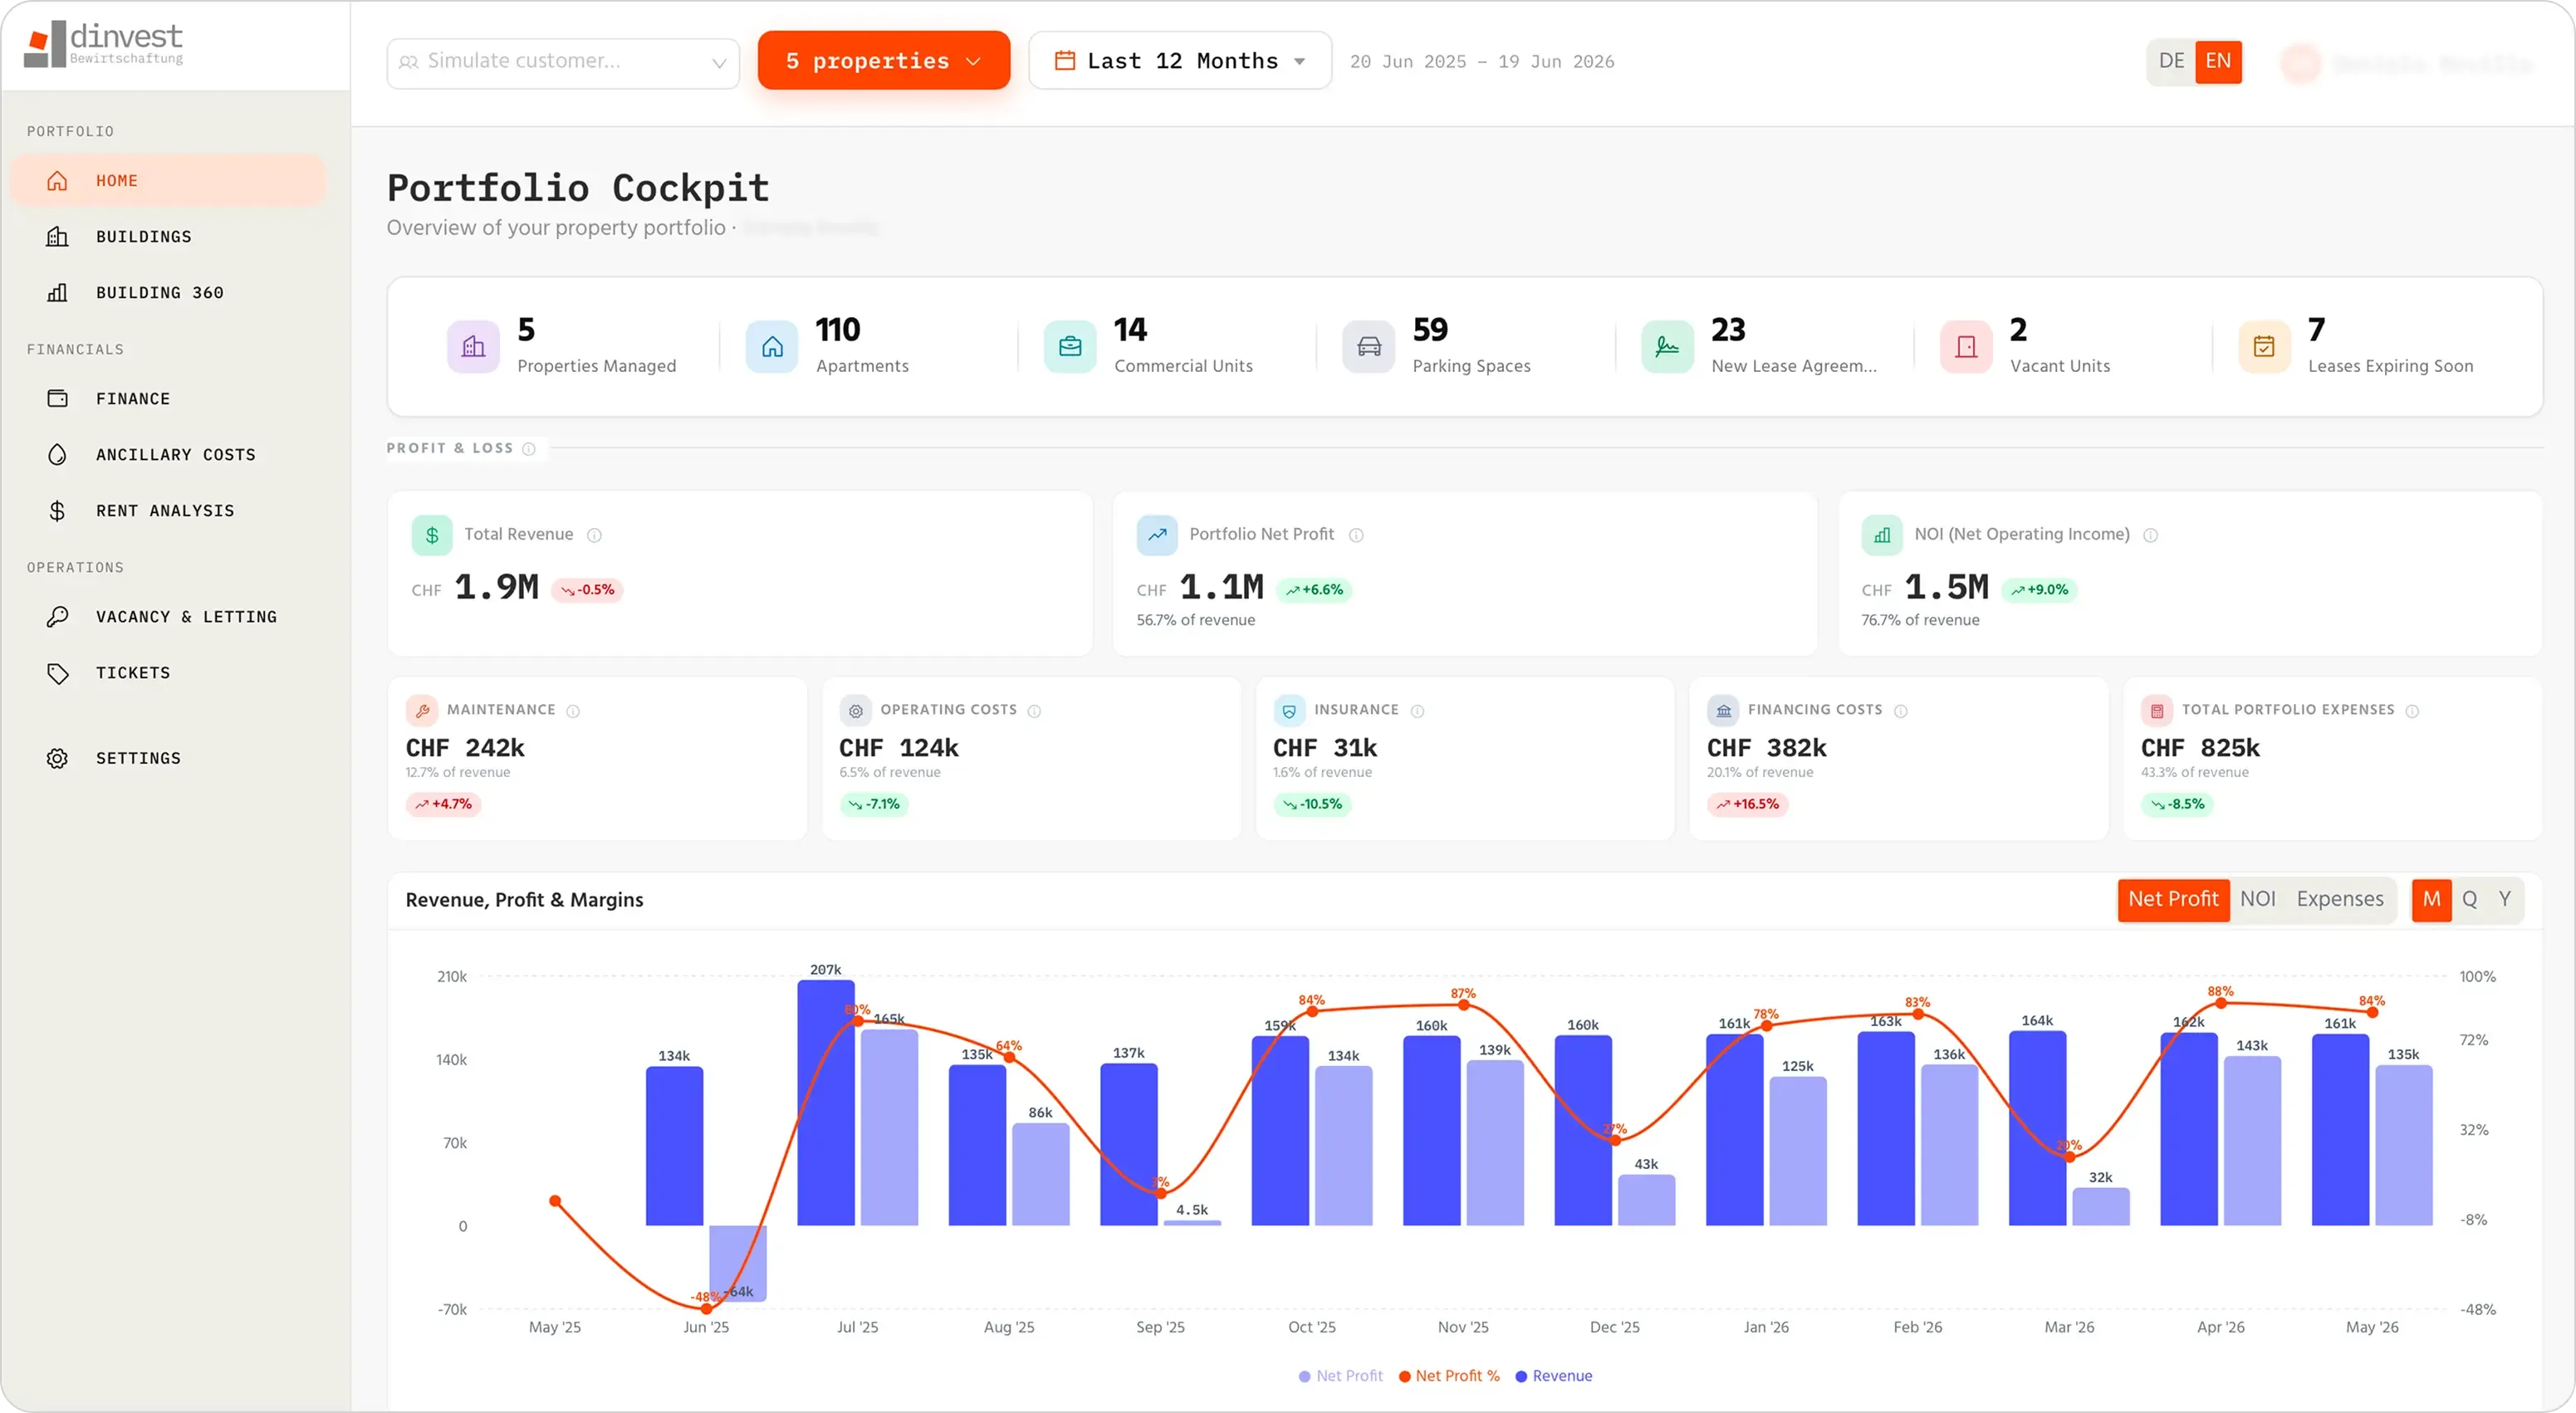Click the user avatar at top right
Viewport: 2576px width, 1413px height.
click(2300, 63)
